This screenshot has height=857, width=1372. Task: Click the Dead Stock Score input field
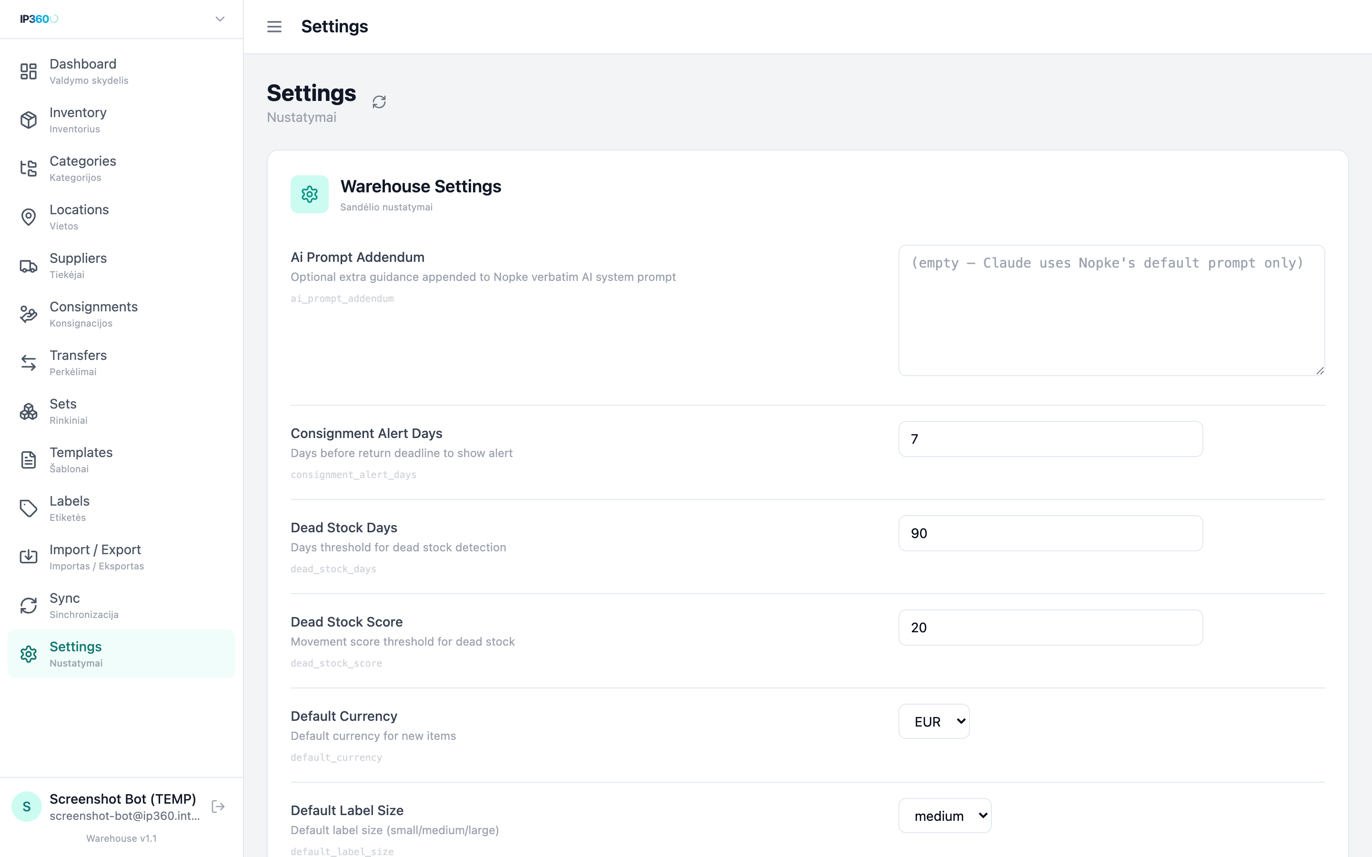coord(1050,628)
